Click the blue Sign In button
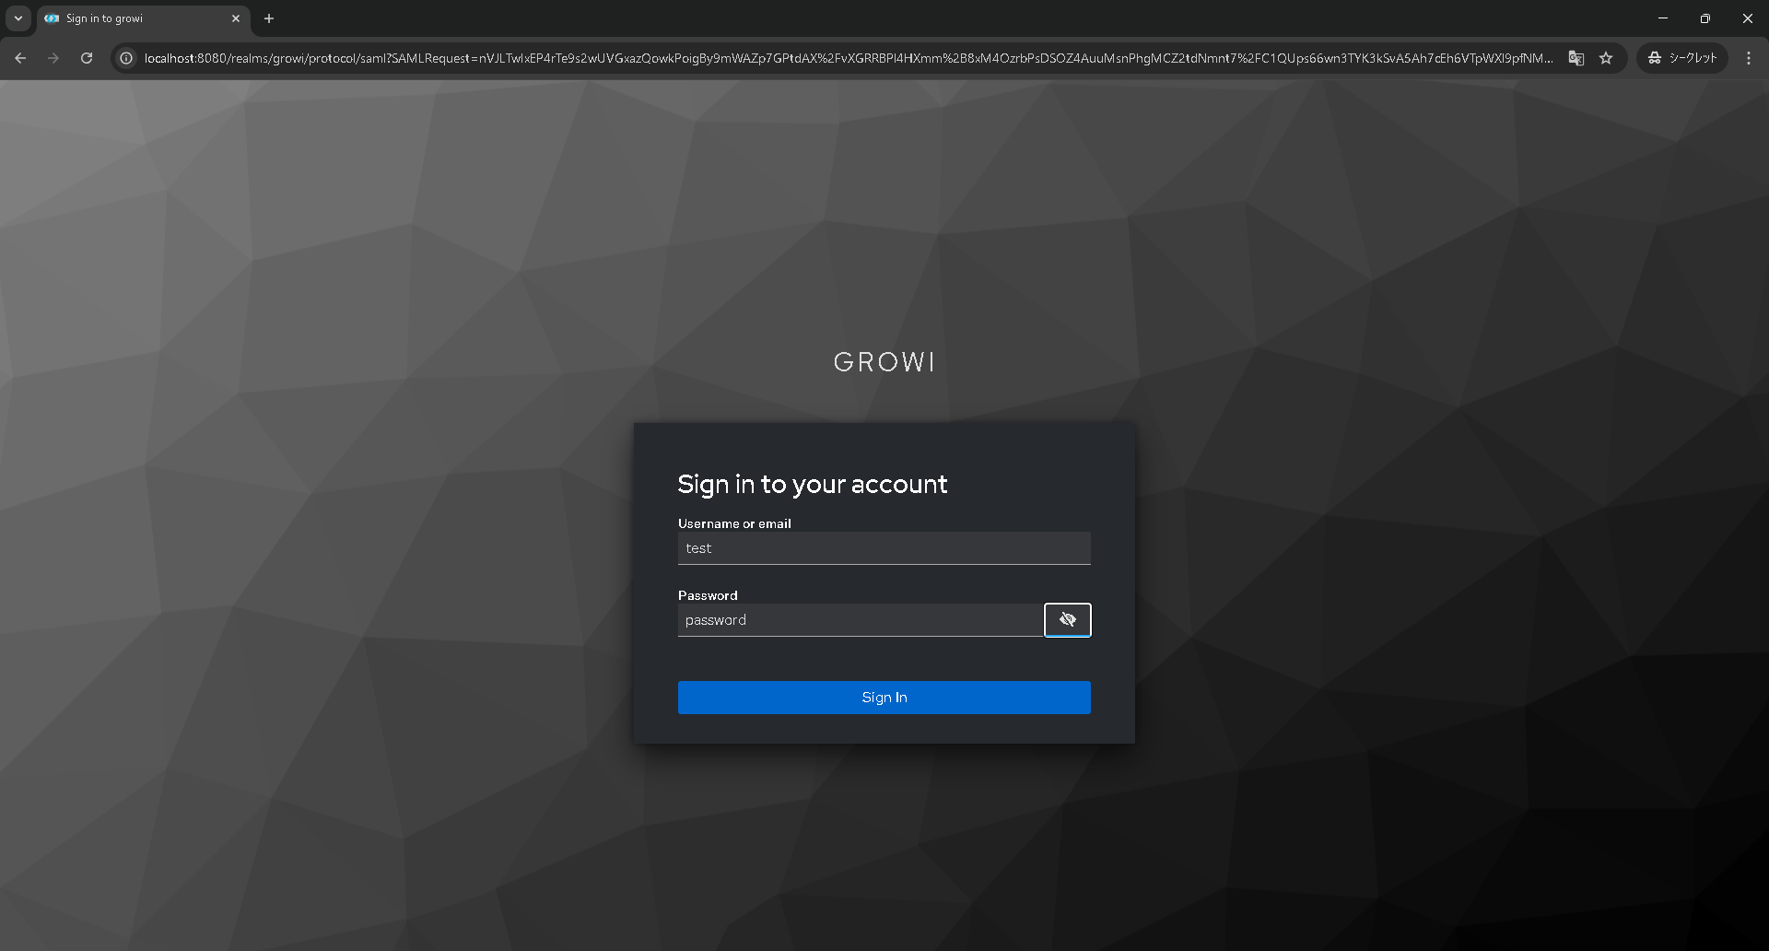The image size is (1769, 951). pyautogui.click(x=884, y=698)
